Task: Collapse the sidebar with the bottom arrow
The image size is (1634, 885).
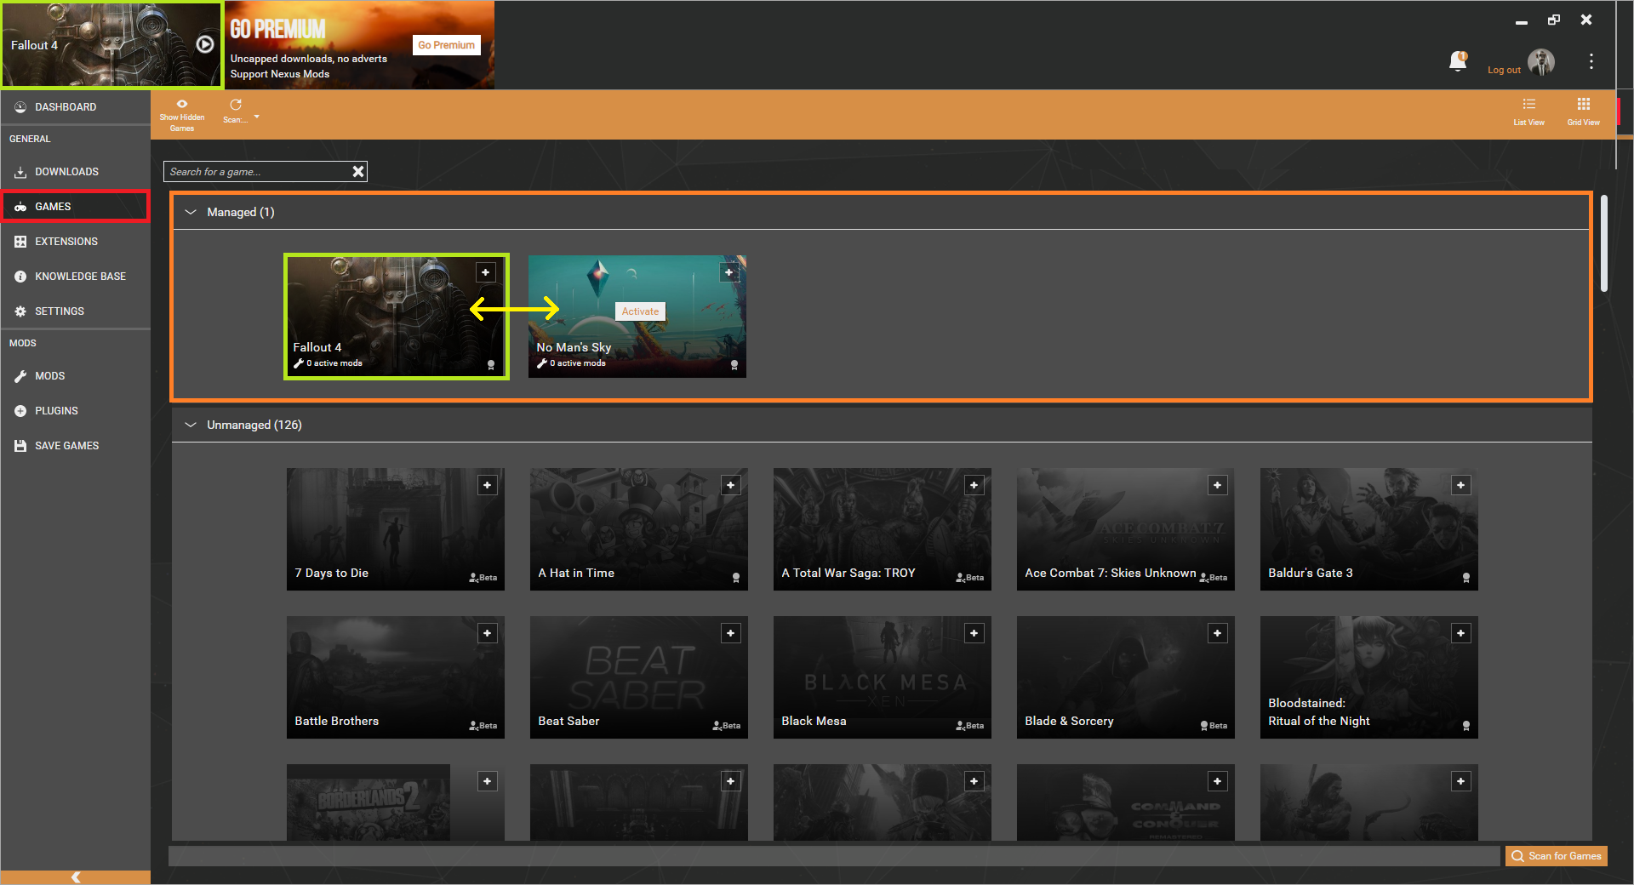Action: tap(76, 877)
